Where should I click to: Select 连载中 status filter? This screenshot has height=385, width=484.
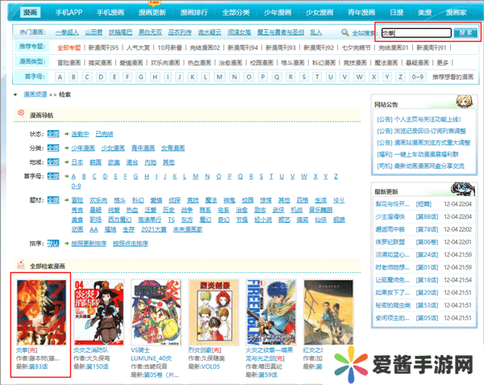79,133
